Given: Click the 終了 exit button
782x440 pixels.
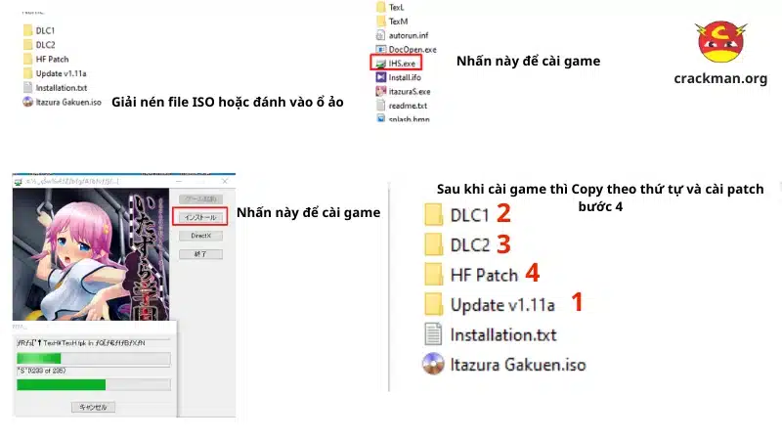Looking at the screenshot, I should click(200, 254).
